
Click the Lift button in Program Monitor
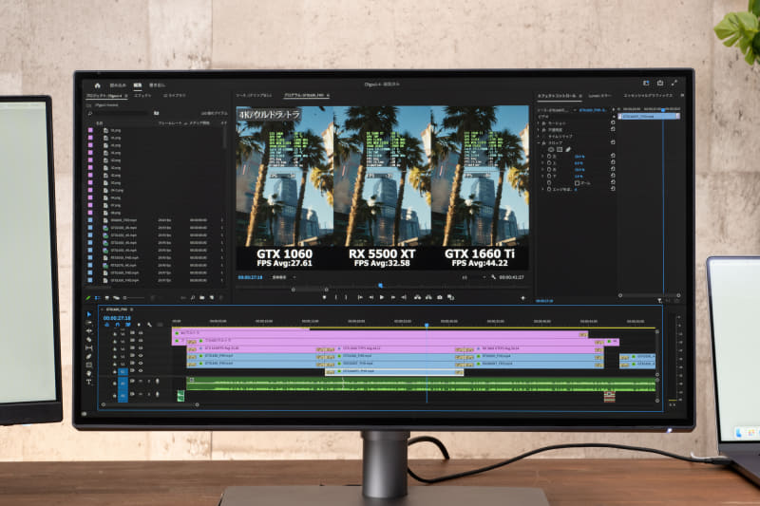click(x=417, y=297)
